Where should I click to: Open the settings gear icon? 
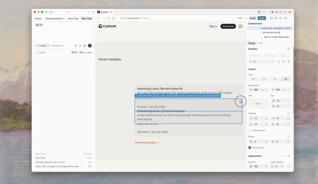tap(290, 12)
